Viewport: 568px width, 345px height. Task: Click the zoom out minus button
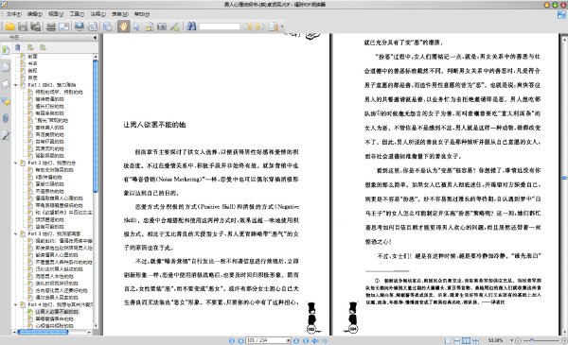(x=519, y=340)
